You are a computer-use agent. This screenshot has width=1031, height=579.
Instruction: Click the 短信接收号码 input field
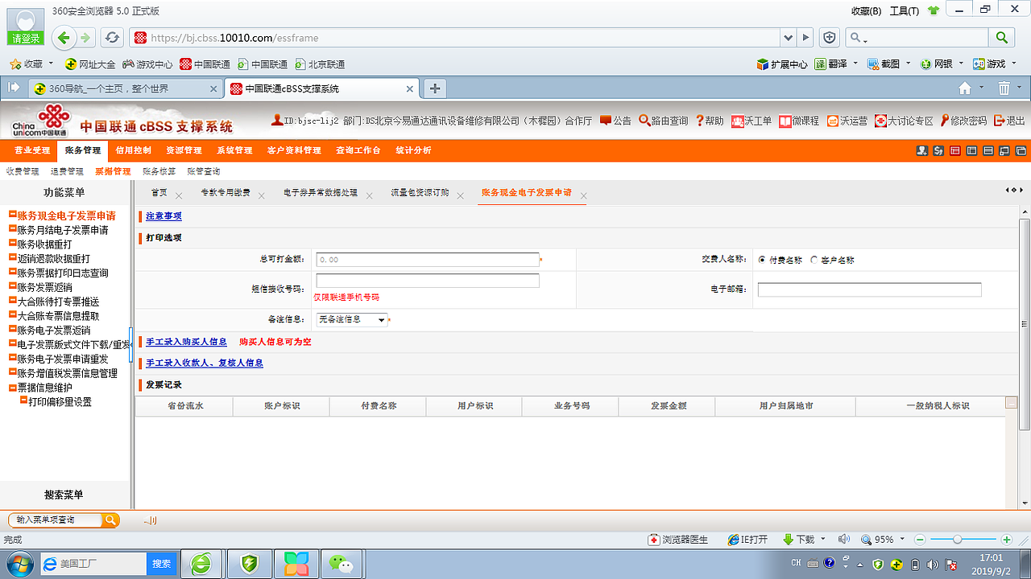[x=428, y=281]
